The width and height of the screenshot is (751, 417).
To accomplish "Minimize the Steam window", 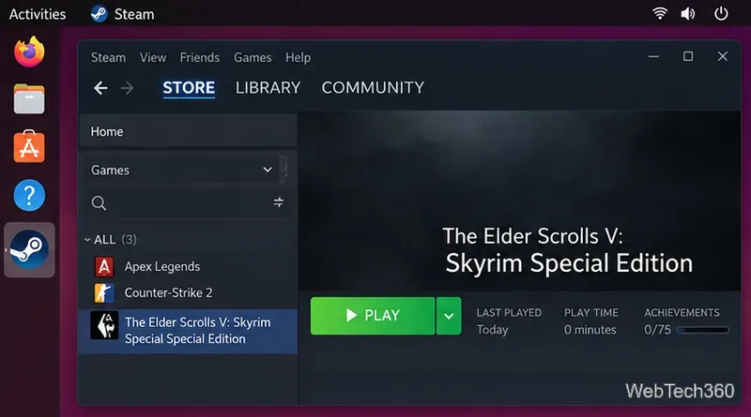I will click(x=653, y=56).
